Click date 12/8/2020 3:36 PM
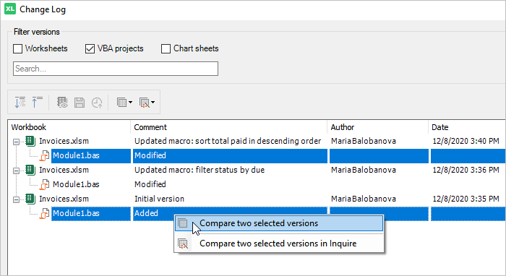Viewport: 506px width, 276px height. pos(466,170)
